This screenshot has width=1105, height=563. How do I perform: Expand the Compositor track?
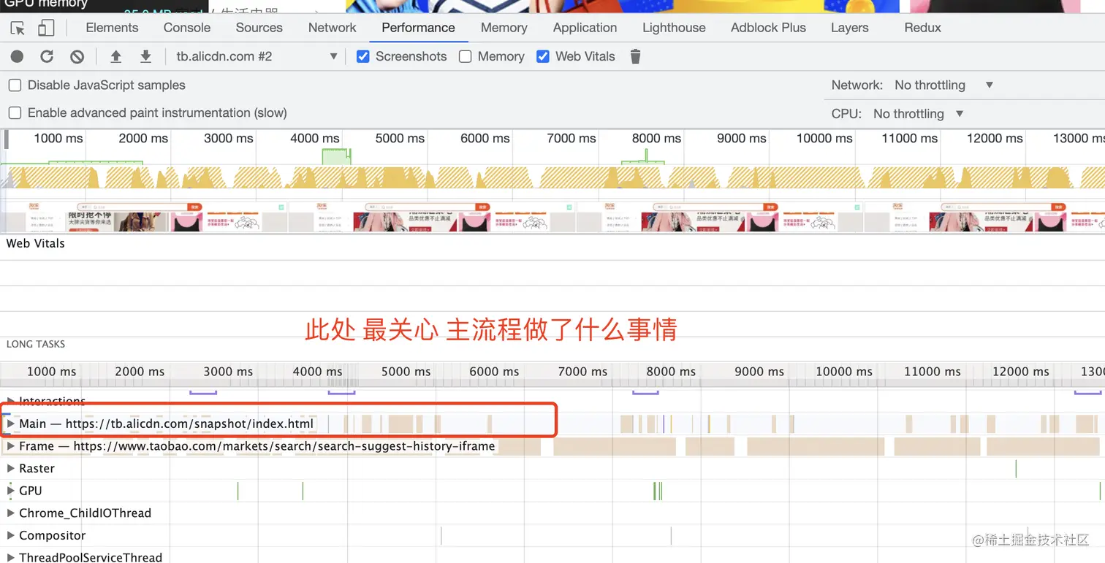tap(11, 535)
